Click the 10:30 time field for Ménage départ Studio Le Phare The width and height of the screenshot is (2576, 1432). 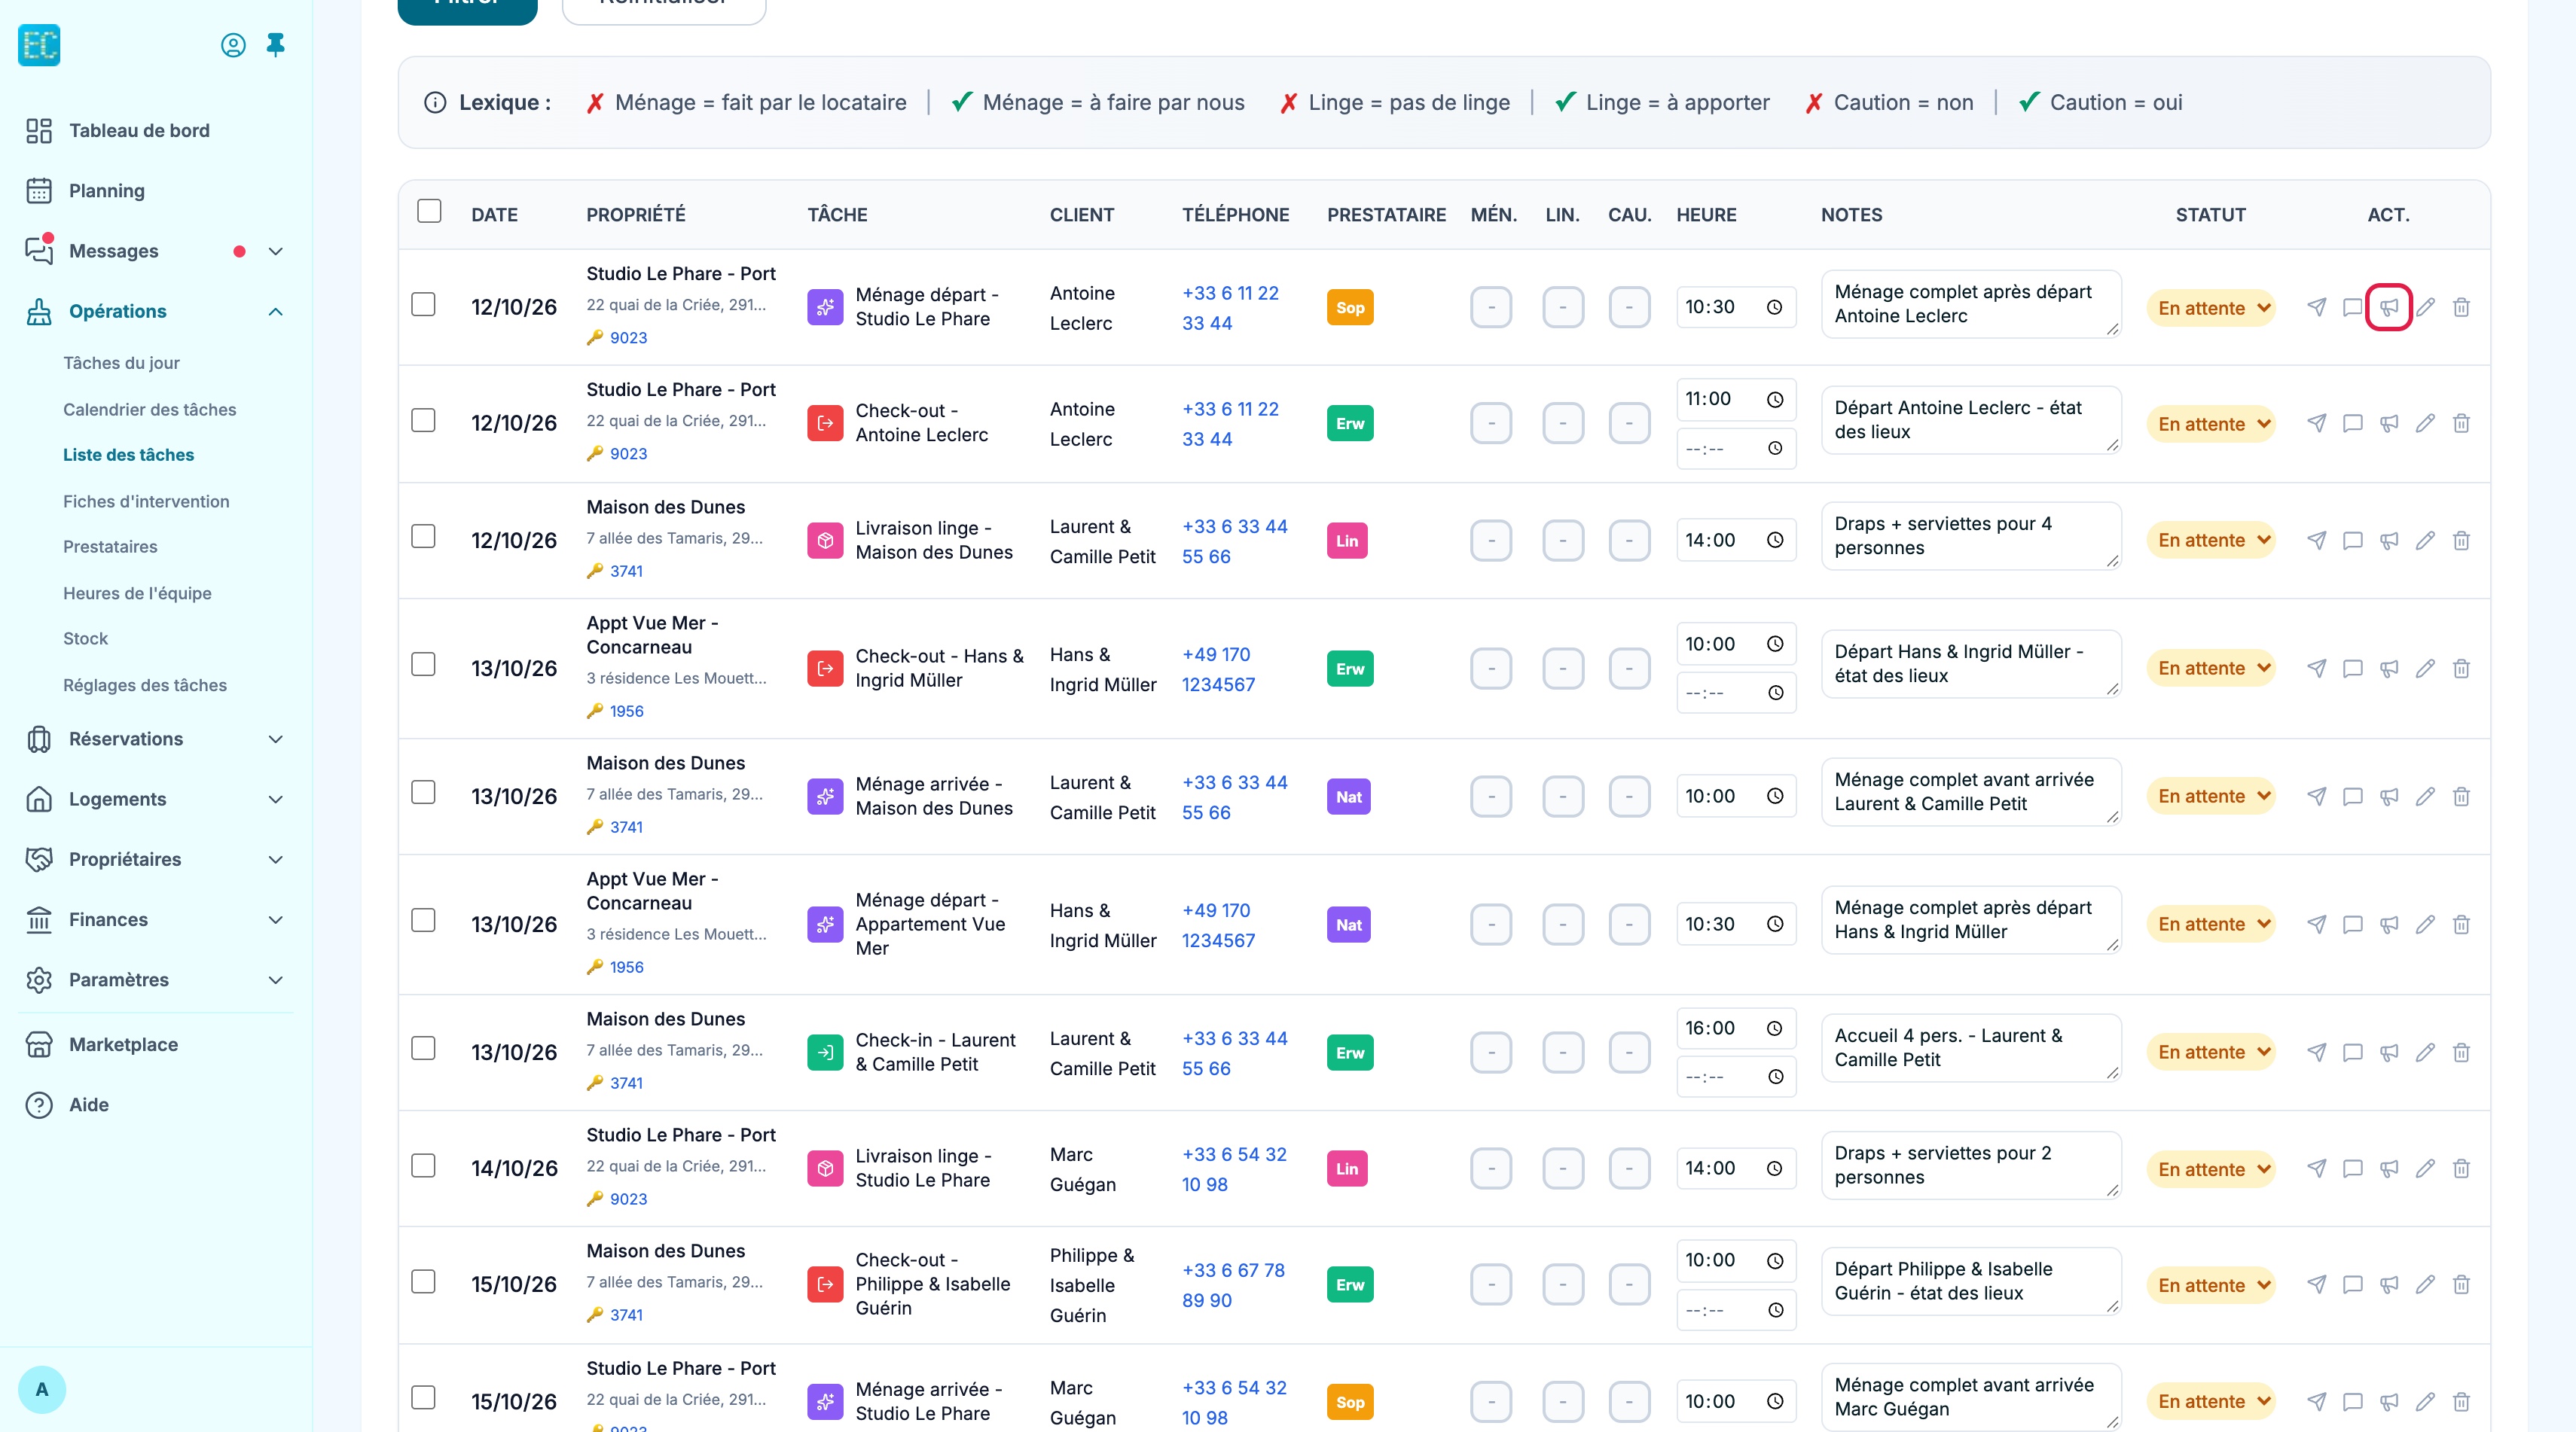[1736, 306]
